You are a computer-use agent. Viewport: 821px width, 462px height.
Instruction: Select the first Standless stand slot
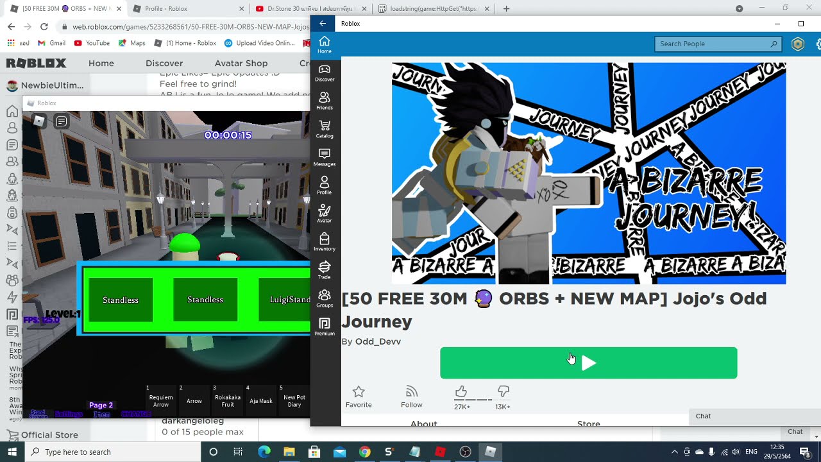coord(121,300)
